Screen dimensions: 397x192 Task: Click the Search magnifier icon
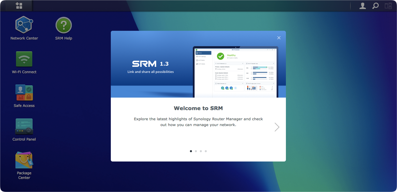tap(375, 6)
